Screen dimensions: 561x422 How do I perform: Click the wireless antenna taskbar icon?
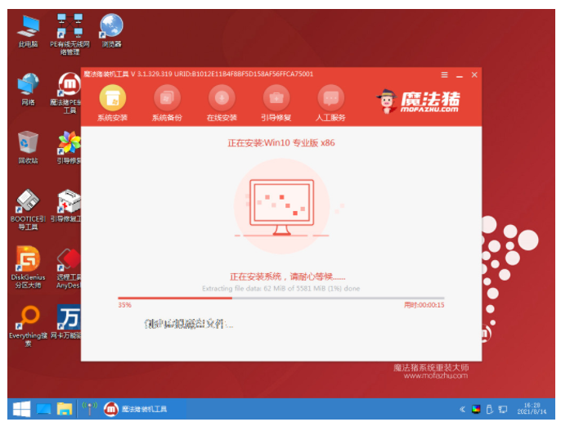tap(89, 409)
